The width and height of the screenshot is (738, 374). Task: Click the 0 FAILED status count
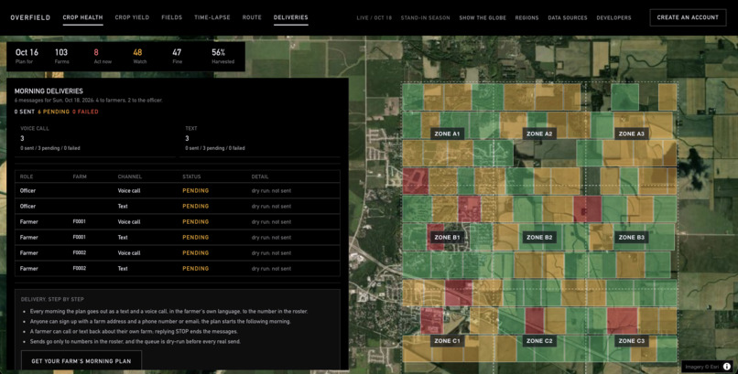click(x=85, y=112)
